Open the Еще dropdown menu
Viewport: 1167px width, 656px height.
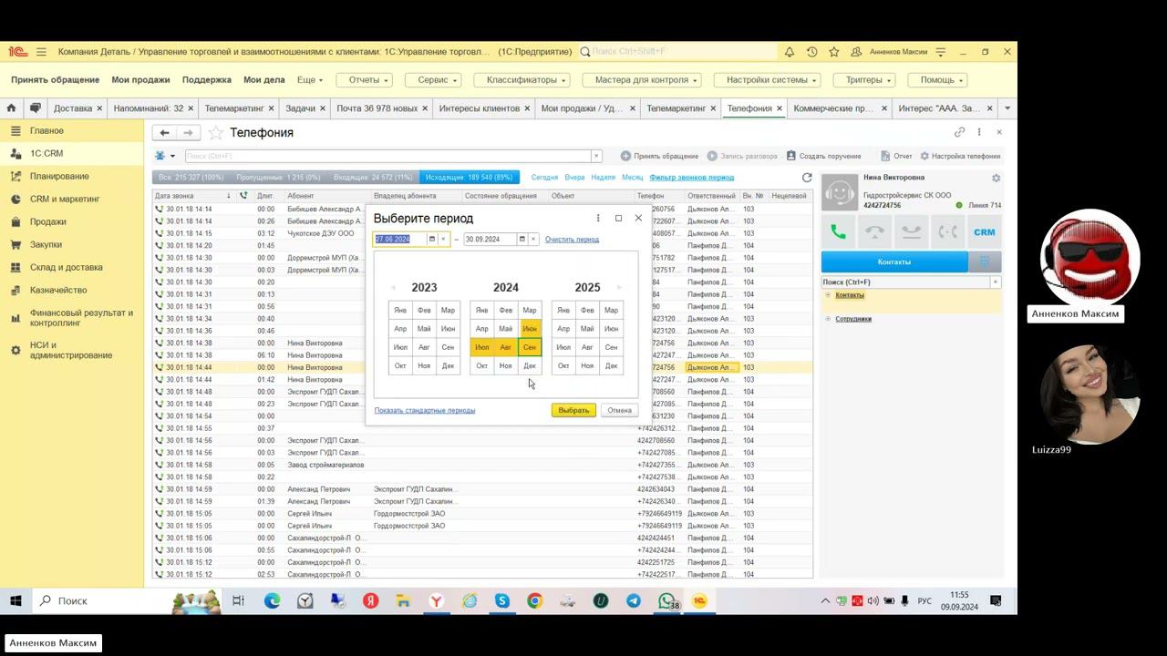[x=310, y=80]
